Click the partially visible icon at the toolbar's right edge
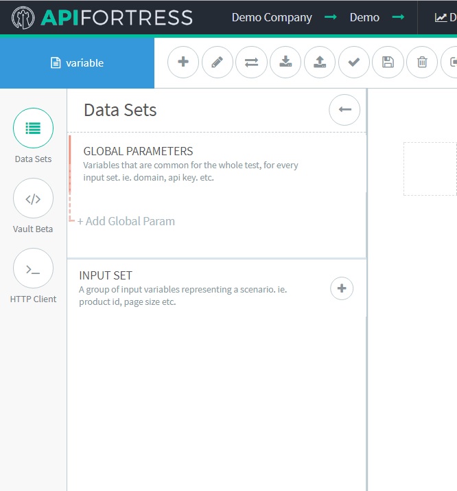 (x=451, y=62)
